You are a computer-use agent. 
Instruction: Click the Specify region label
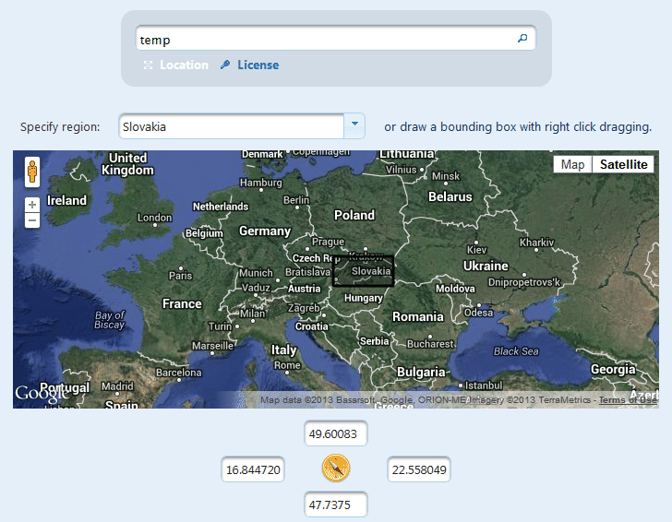pyautogui.click(x=60, y=126)
